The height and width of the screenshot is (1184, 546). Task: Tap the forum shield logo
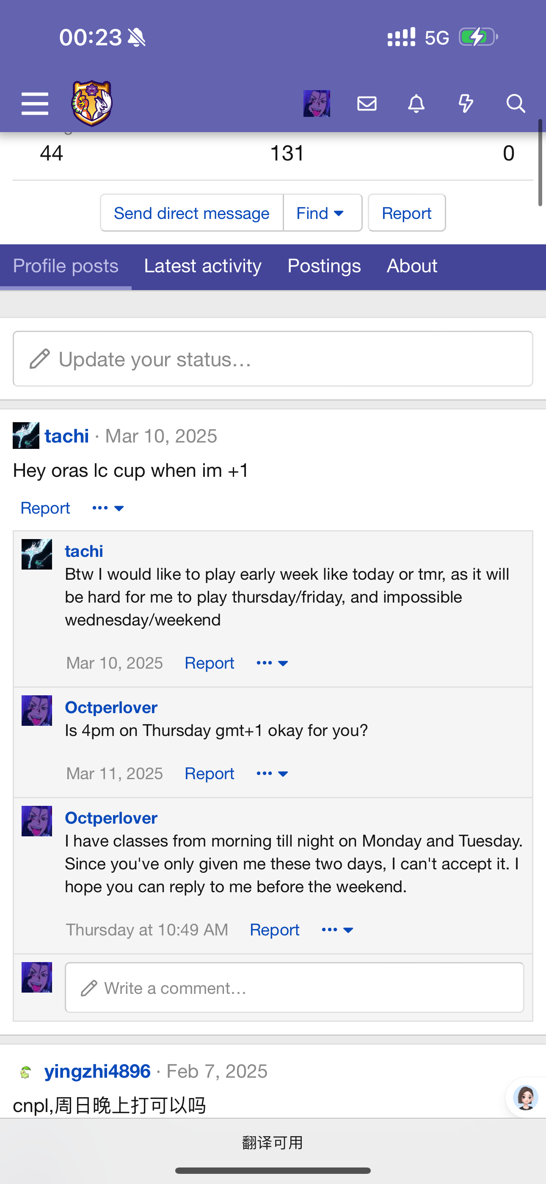click(92, 103)
